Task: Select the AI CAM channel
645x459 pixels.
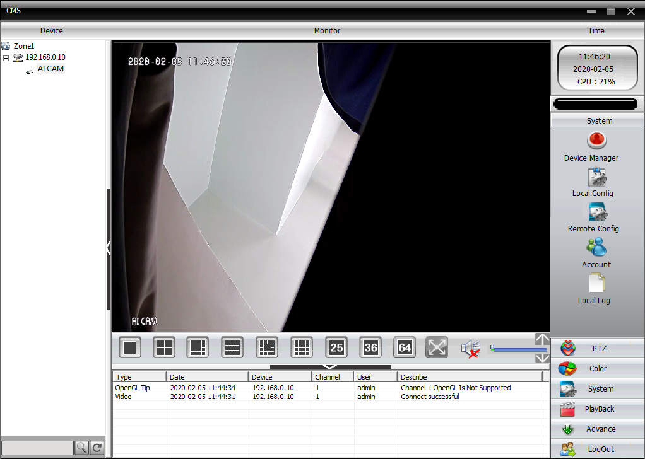Action: (50, 69)
